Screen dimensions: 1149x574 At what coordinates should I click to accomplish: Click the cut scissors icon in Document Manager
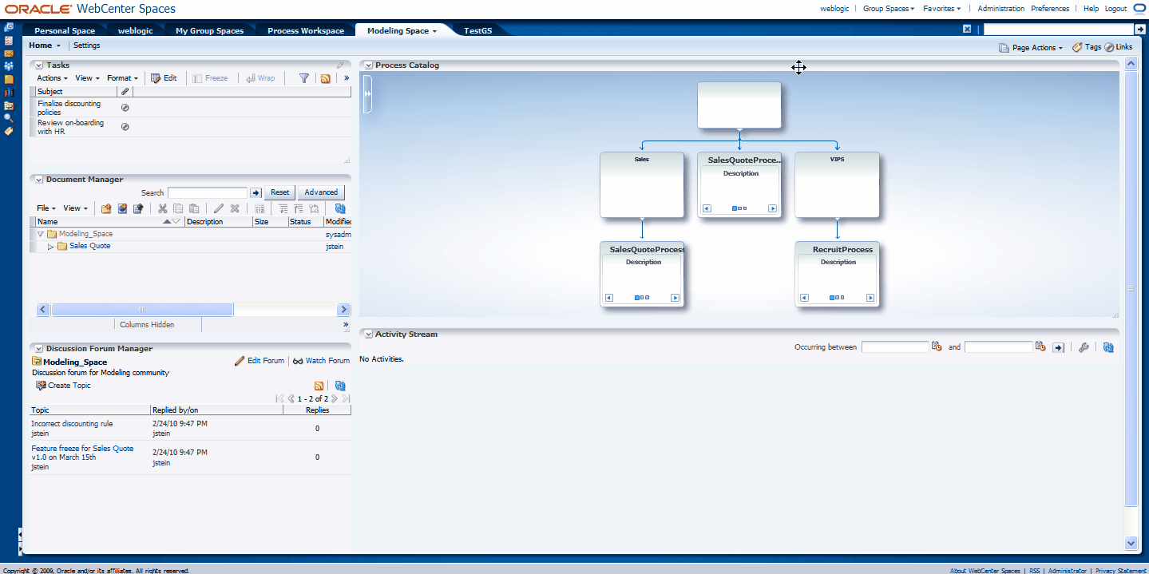pyautogui.click(x=163, y=208)
